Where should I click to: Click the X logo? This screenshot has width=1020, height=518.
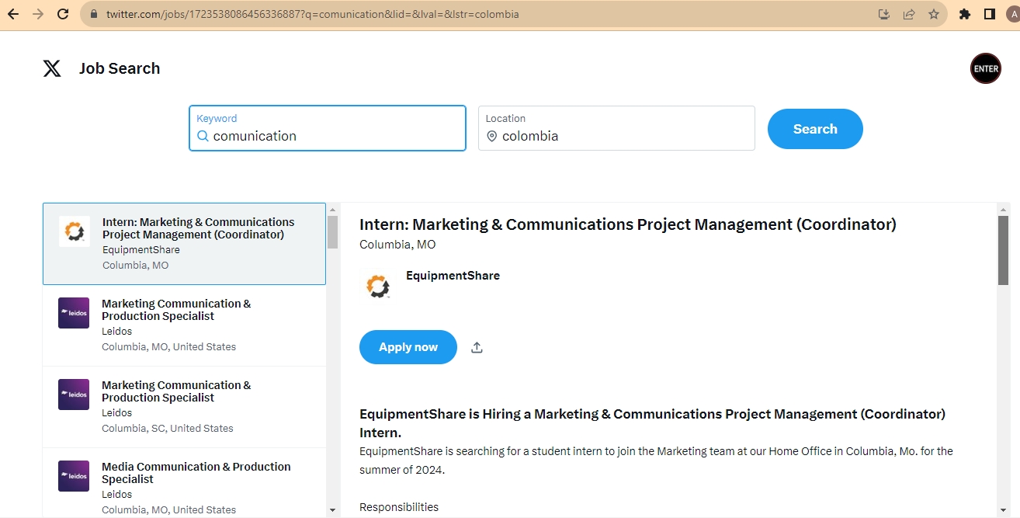[x=52, y=68]
